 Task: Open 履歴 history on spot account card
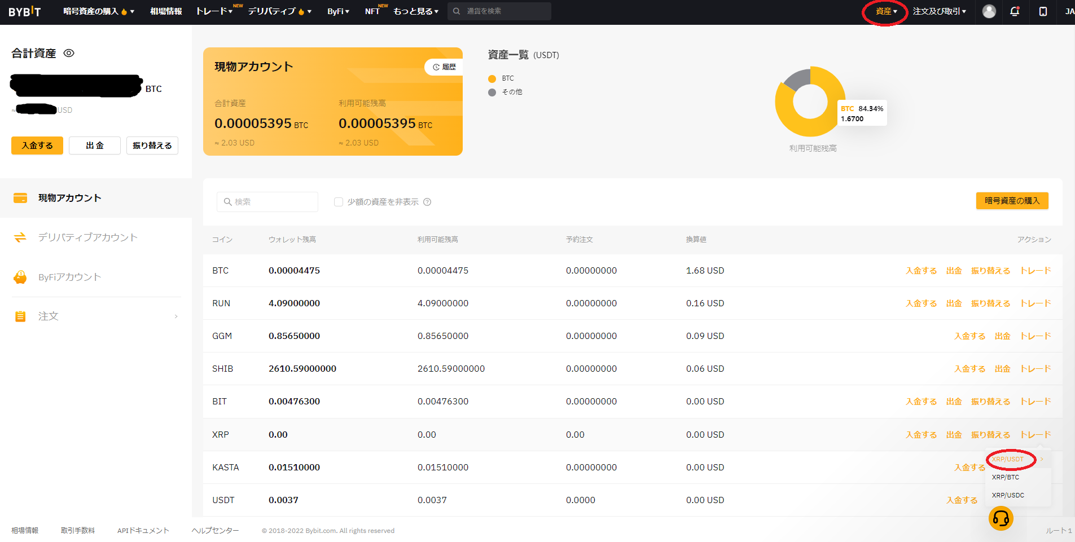pos(444,67)
